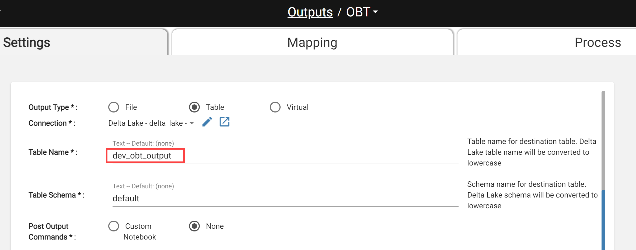Image resolution: width=636 pixels, height=250 pixels.
Task: Click the vertical scrollbar of settings panel
Action: coord(603,170)
